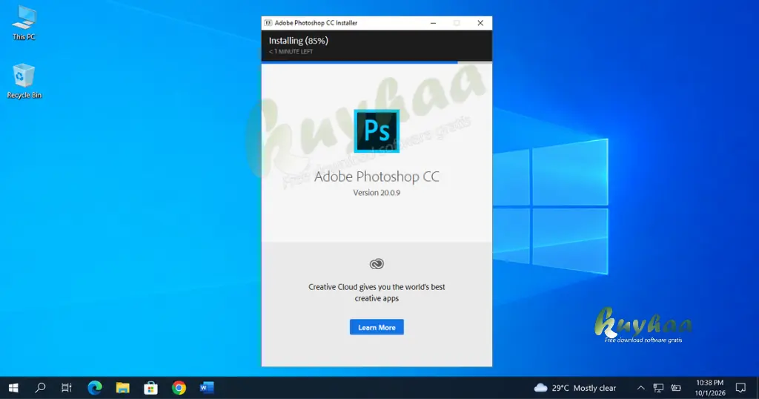Select Recycle Bin desktop icon

[24, 81]
